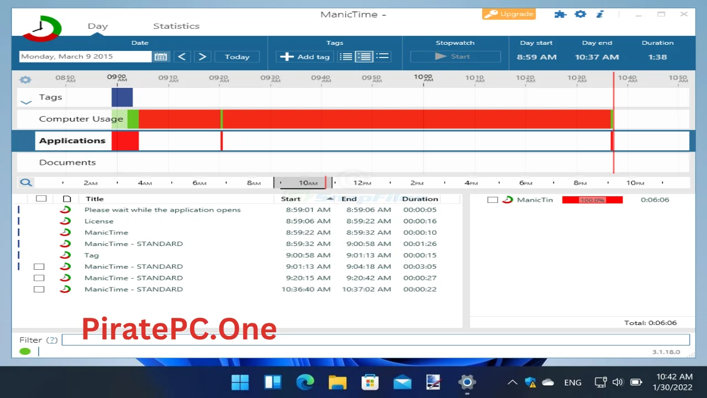Click the 10AM day-overview selection handle
Image resolution: width=707 pixels, height=398 pixels.
(302, 182)
